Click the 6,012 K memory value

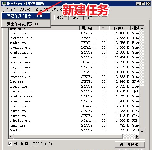(x=122, y=67)
